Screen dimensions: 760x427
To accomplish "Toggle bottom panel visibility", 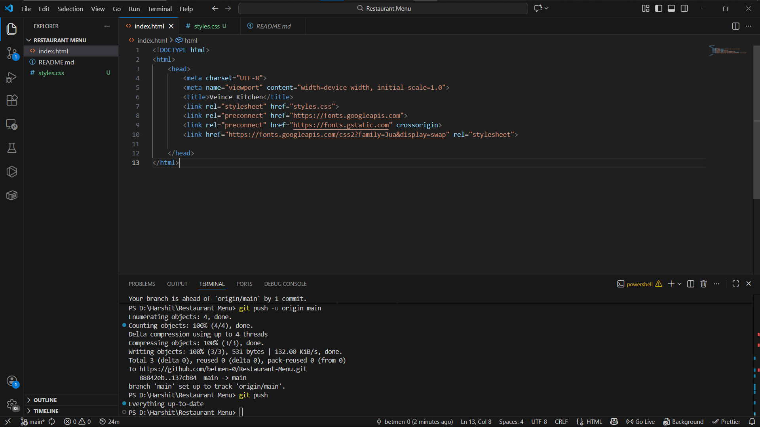I will pos(671,8).
